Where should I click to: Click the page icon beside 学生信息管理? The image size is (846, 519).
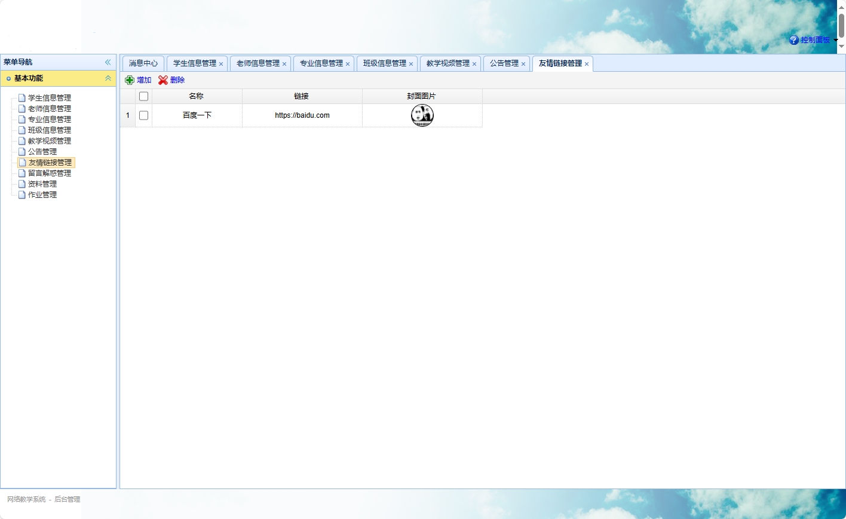point(22,98)
